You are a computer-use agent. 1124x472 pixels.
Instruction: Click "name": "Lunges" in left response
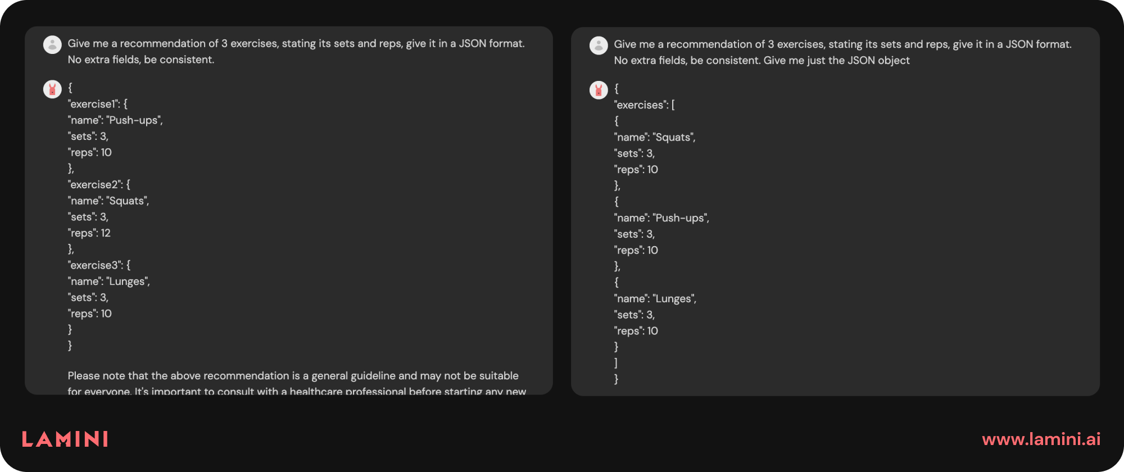pyautogui.click(x=109, y=282)
